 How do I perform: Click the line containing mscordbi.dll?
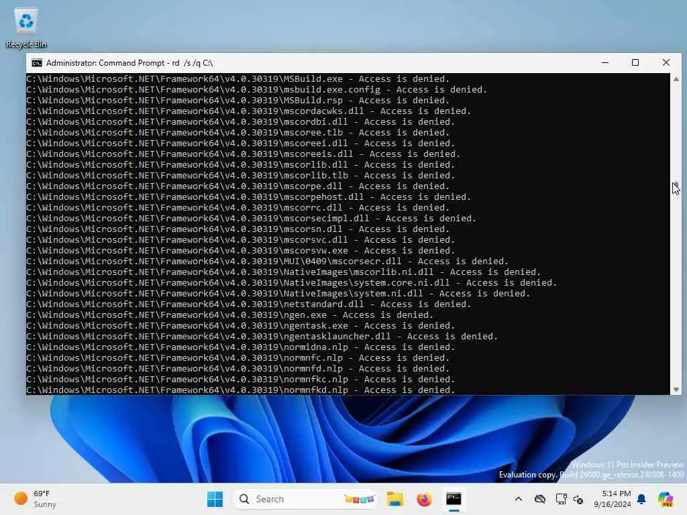point(241,122)
